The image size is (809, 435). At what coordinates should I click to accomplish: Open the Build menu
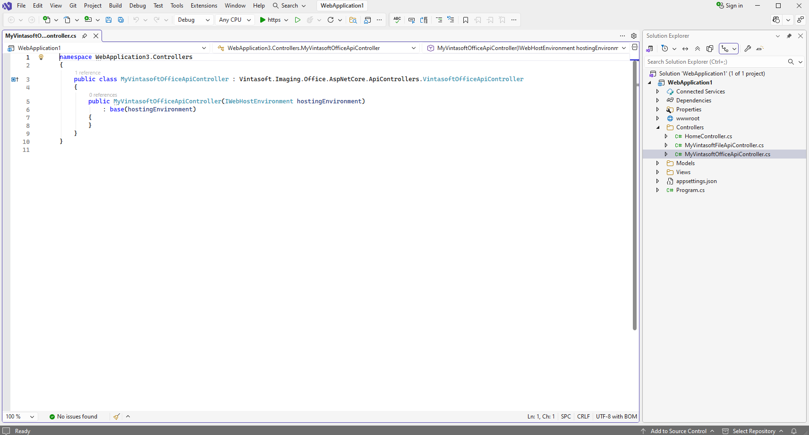pos(115,6)
